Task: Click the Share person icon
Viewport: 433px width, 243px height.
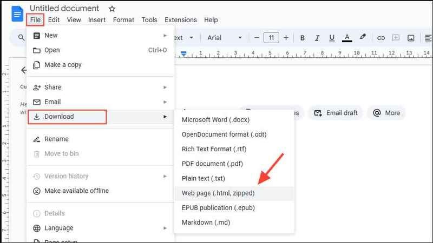Action: [37, 87]
